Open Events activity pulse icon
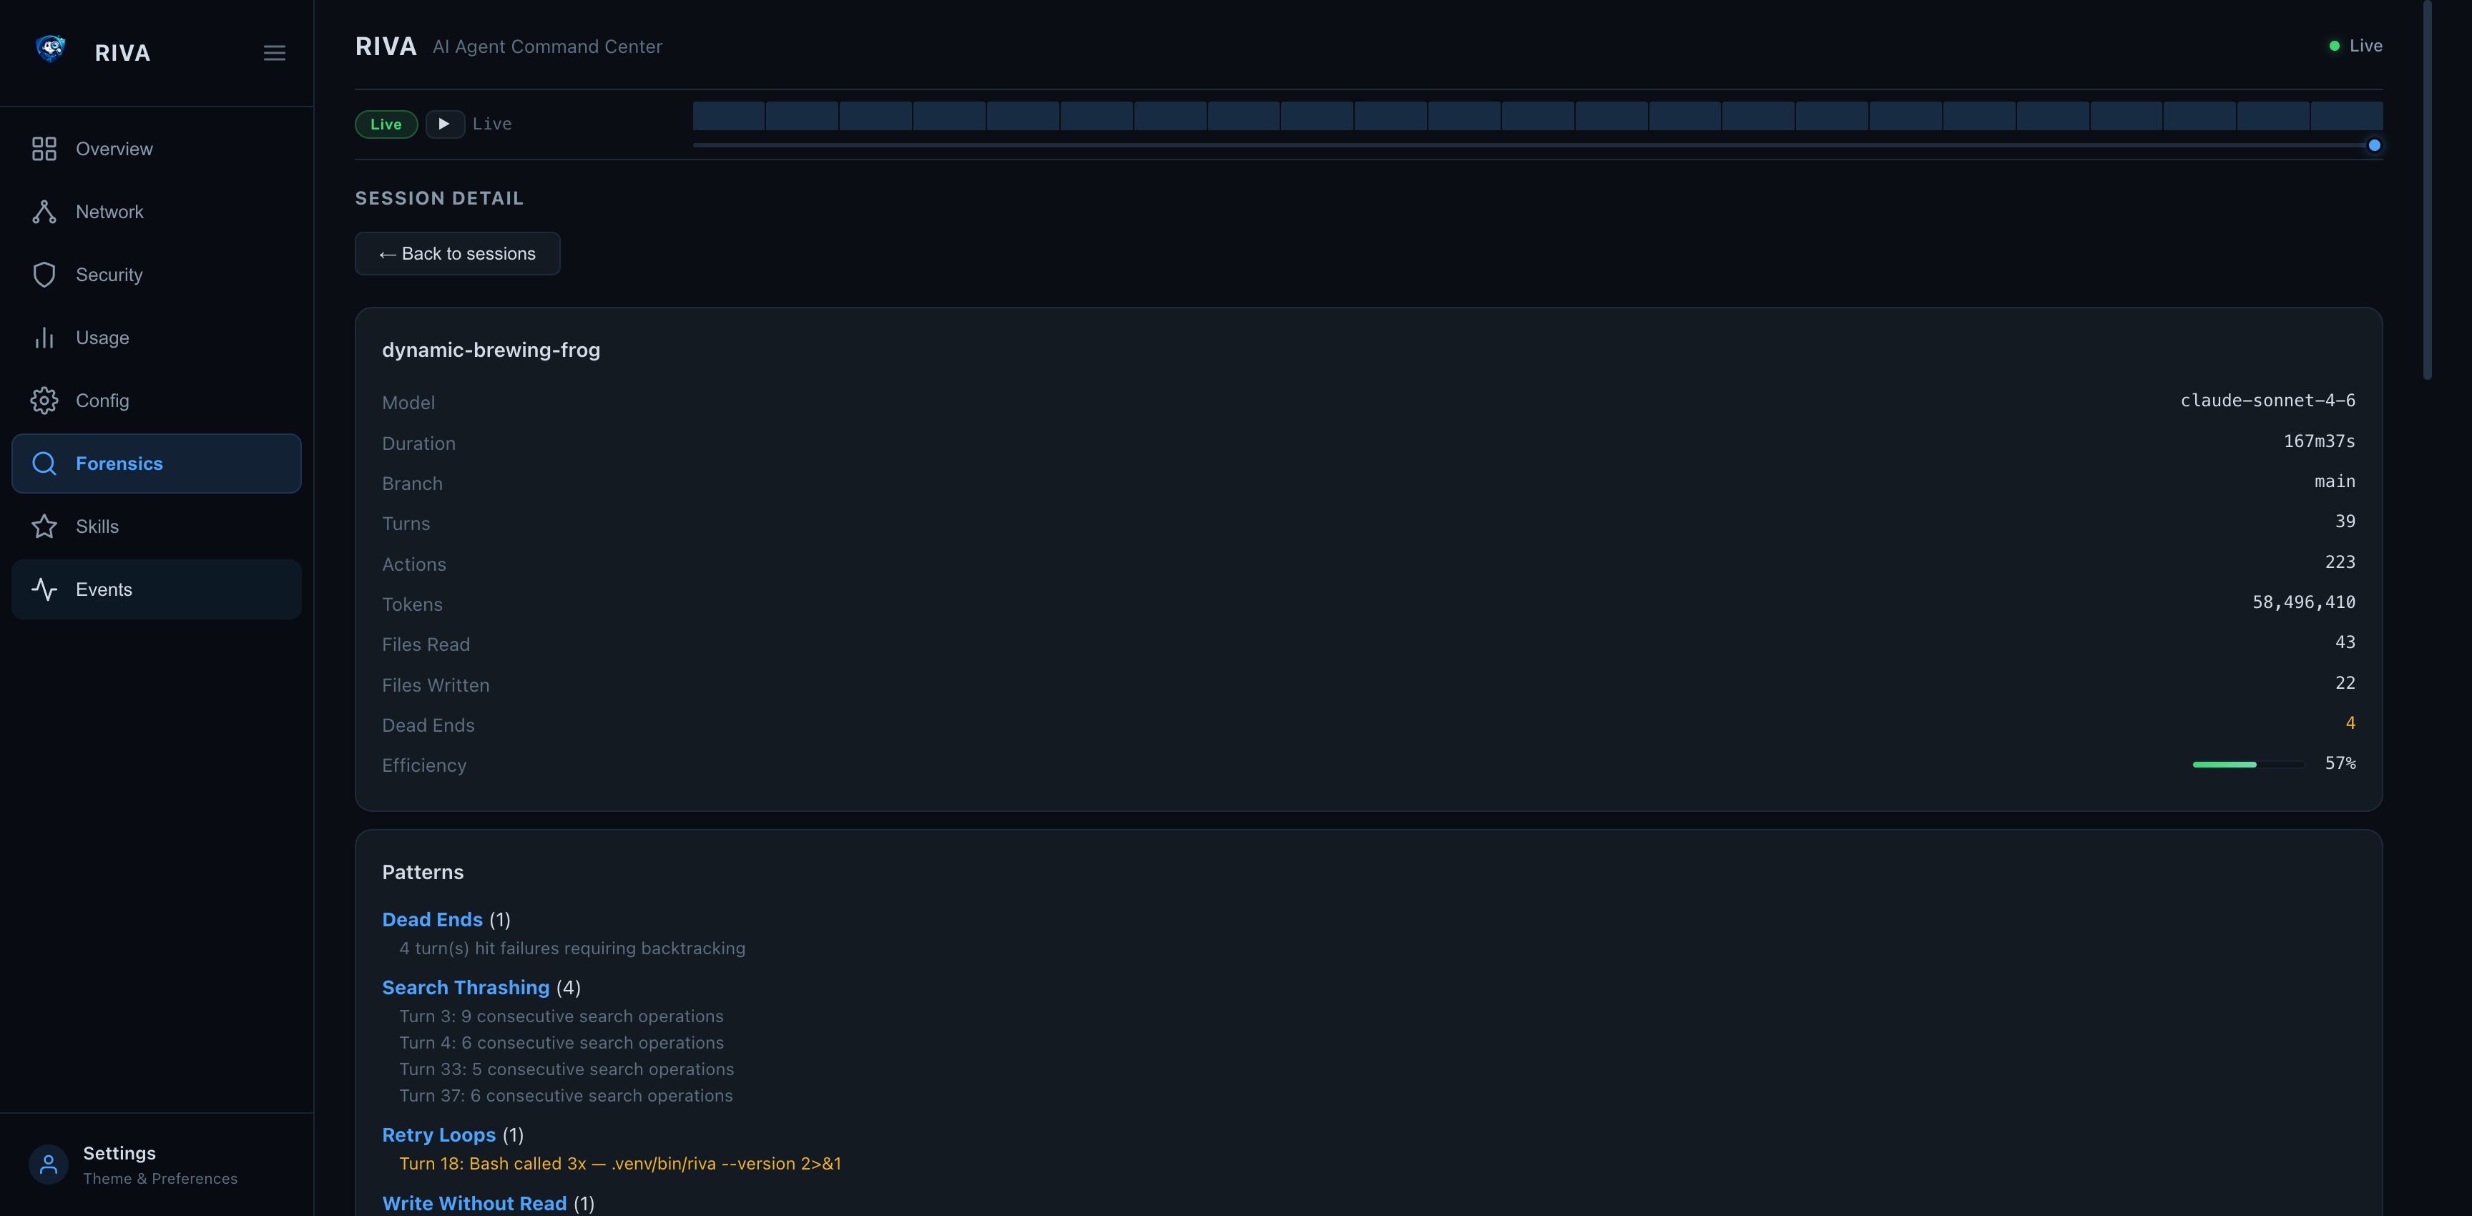Image resolution: width=2472 pixels, height=1216 pixels. (x=44, y=589)
